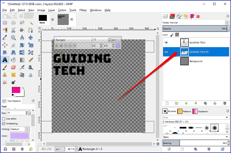Viewport: 231px width, 153px height.
Task: Adjust the brush Spacing slider
Action: pyautogui.click(x=195, y=143)
